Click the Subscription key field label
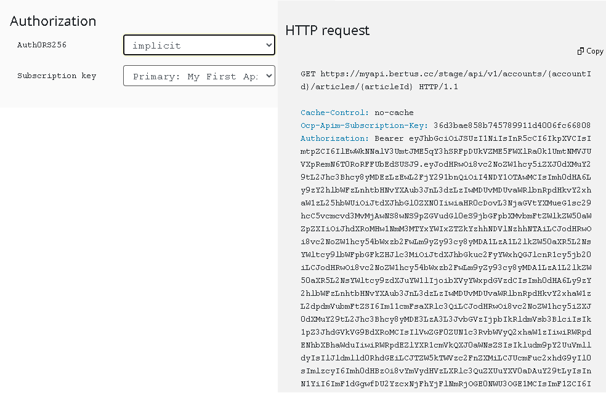 pos(57,76)
